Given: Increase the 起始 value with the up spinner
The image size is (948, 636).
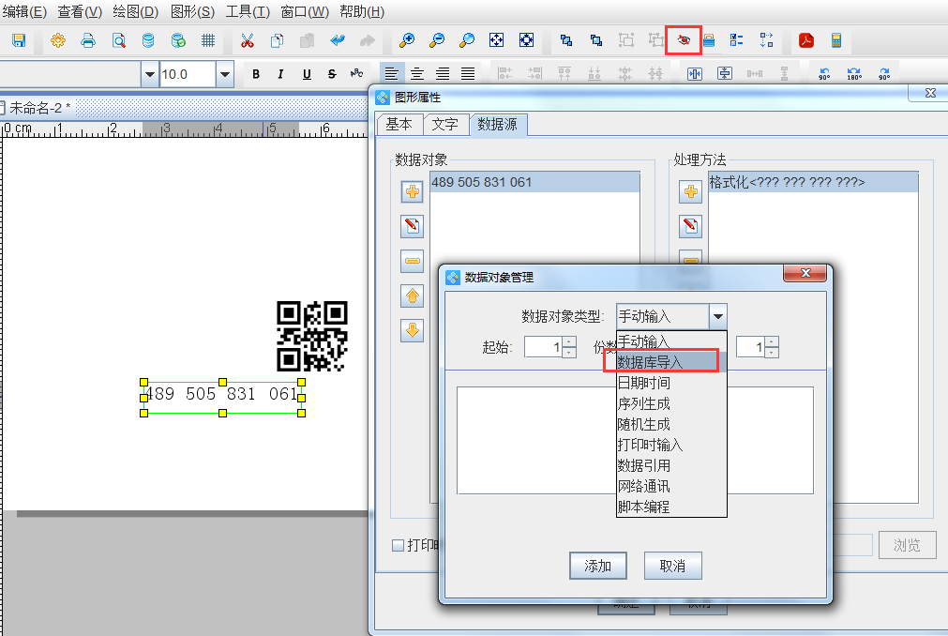Looking at the screenshot, I should point(569,341).
